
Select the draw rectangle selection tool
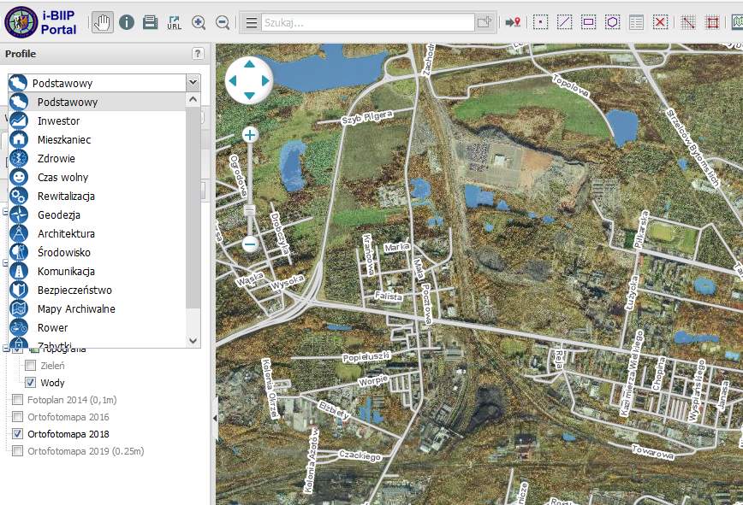(x=589, y=22)
